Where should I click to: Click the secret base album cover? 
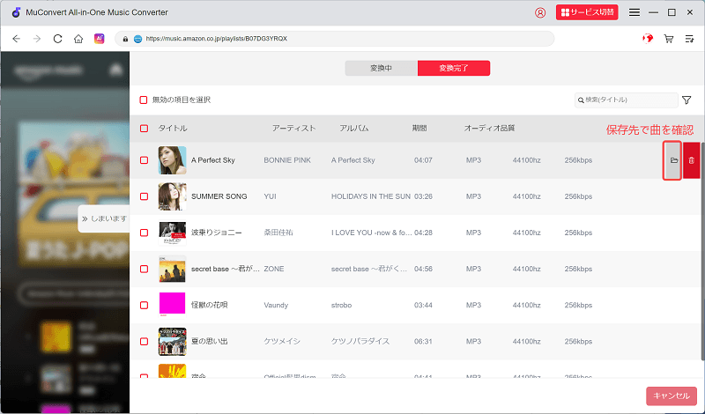coord(172,269)
